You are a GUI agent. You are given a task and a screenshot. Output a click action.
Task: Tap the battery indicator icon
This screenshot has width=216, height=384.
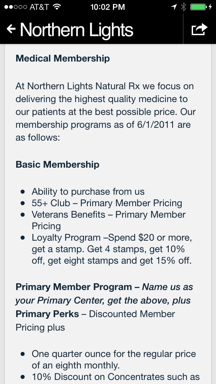[x=201, y=7]
